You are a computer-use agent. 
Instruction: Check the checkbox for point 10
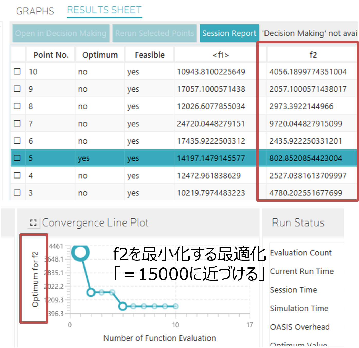(17, 71)
